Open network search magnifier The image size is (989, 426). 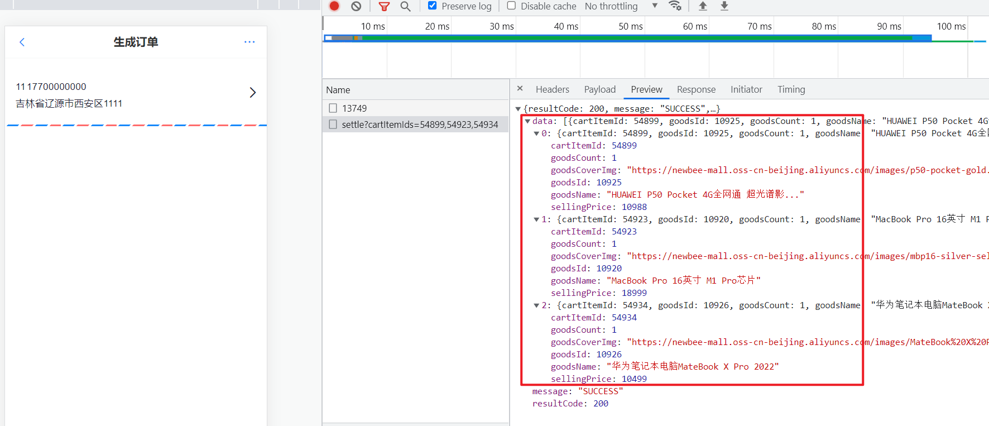(x=406, y=6)
